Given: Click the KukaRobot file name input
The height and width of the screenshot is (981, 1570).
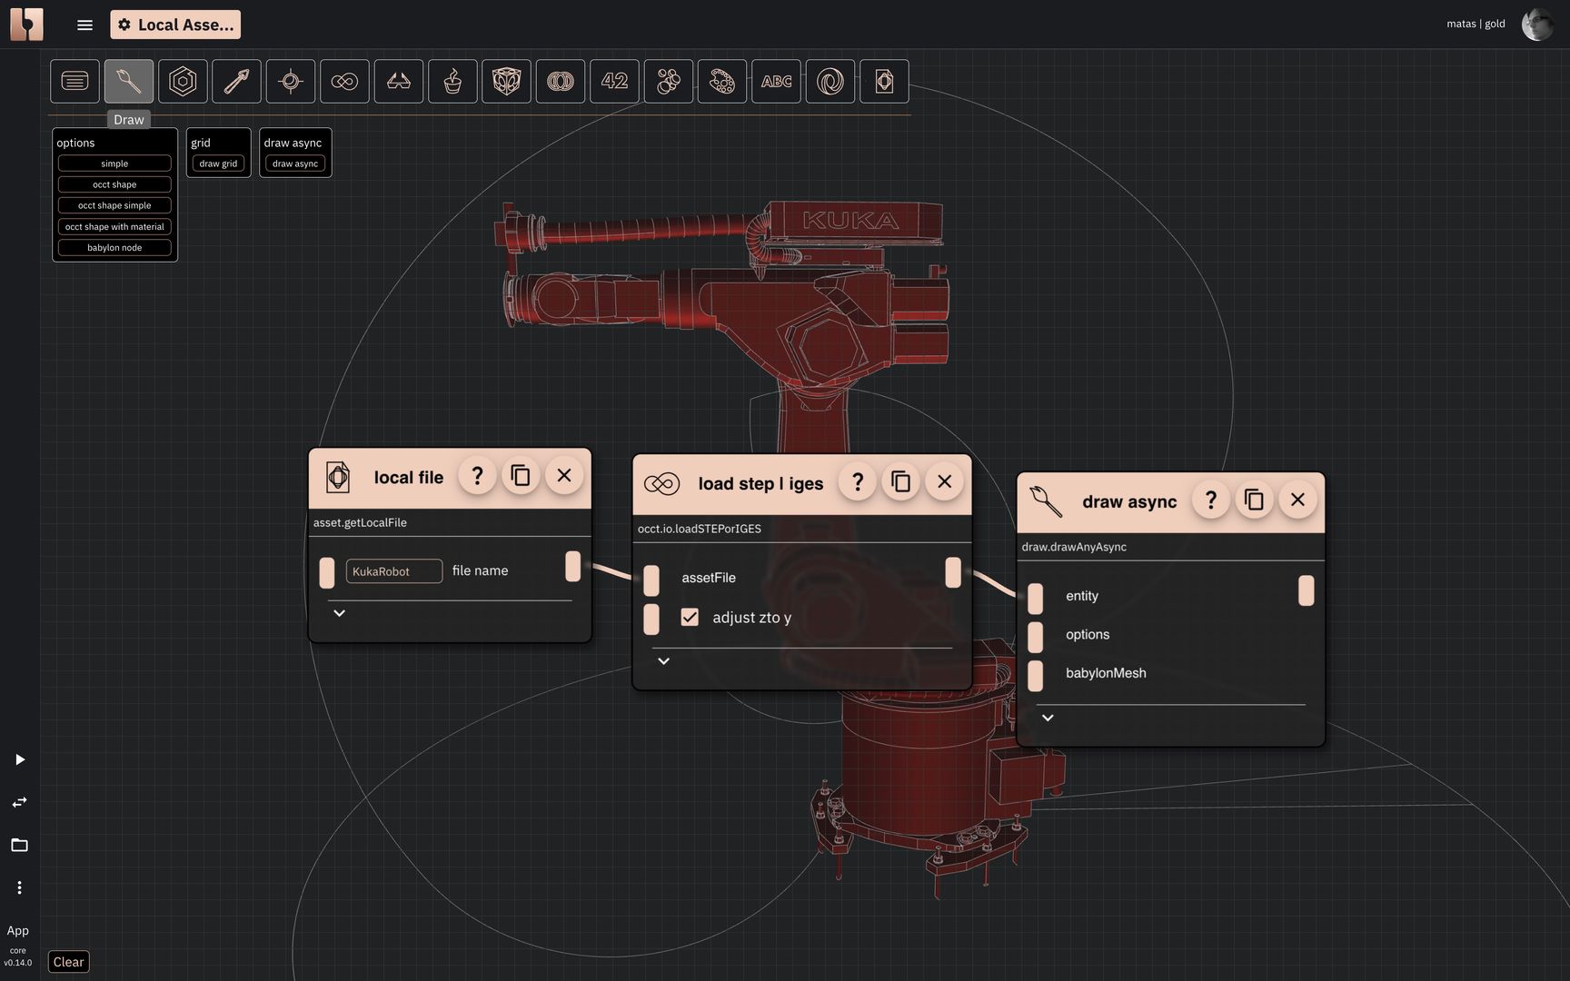Looking at the screenshot, I should click(x=393, y=571).
